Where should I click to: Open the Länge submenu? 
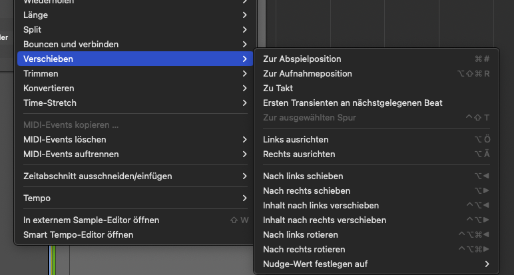tap(135, 15)
